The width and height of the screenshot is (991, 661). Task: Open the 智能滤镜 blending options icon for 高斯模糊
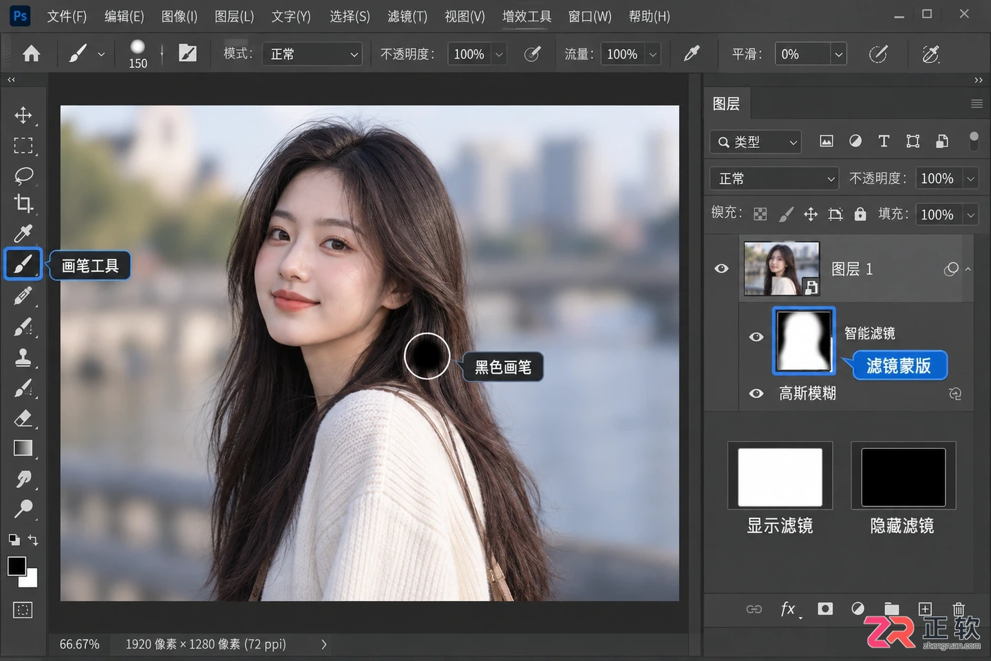[955, 394]
